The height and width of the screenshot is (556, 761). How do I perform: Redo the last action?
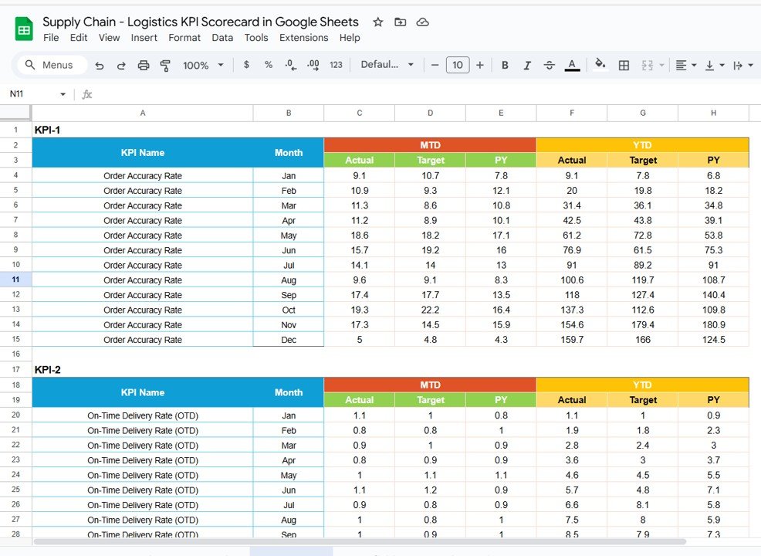click(121, 65)
